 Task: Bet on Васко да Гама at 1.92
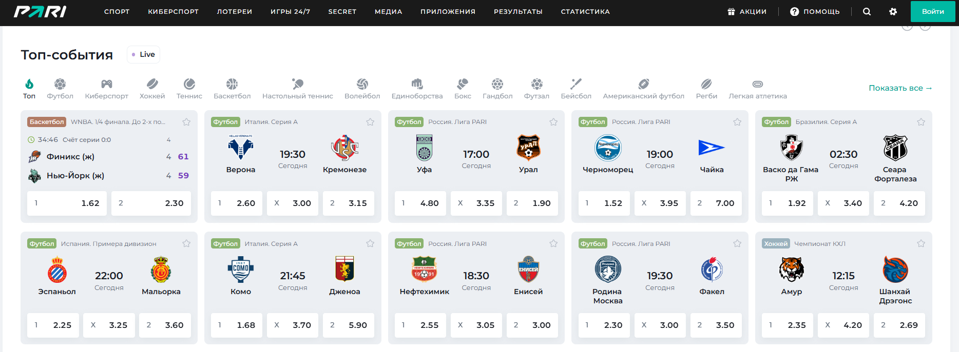788,203
